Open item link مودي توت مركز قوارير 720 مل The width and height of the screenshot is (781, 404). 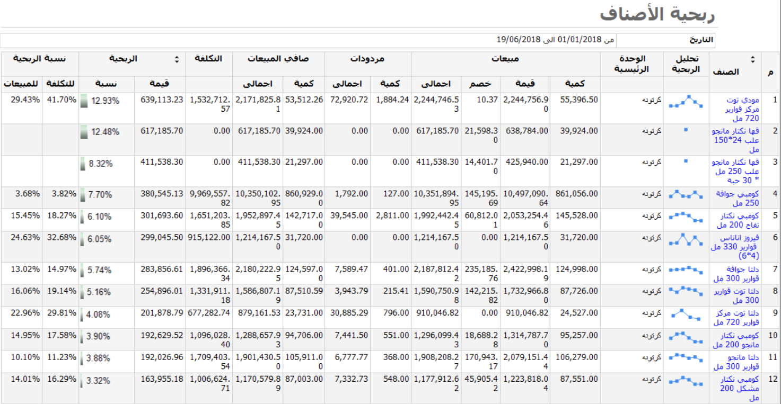tap(742, 109)
